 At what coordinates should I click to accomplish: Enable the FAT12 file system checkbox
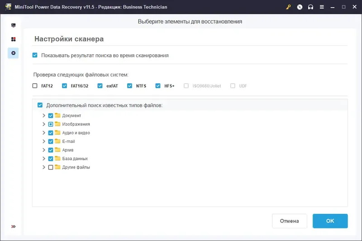pyautogui.click(x=35, y=86)
